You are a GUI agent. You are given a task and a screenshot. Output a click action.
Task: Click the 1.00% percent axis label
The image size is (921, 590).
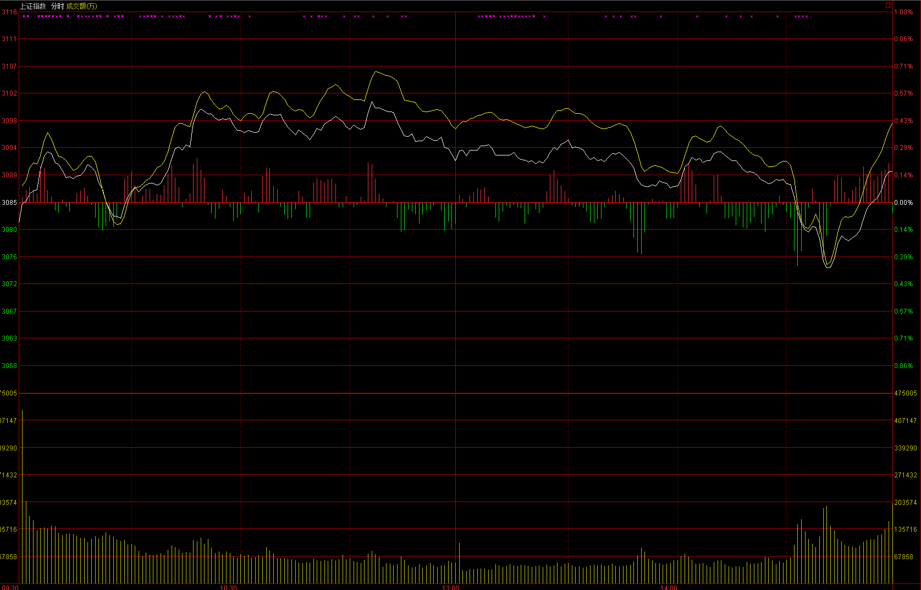click(903, 12)
